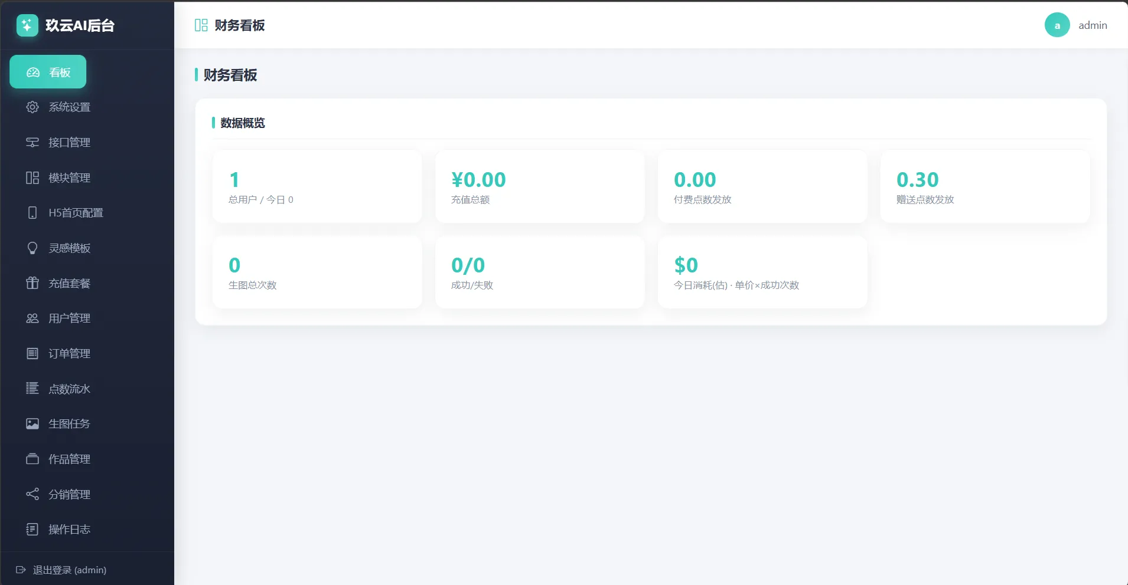Click the 0.00 付费点数 value

[695, 179]
